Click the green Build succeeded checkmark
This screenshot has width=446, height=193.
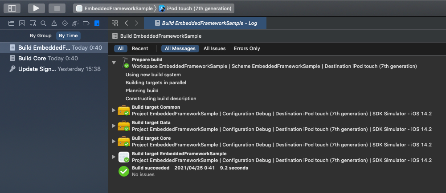point(124,171)
